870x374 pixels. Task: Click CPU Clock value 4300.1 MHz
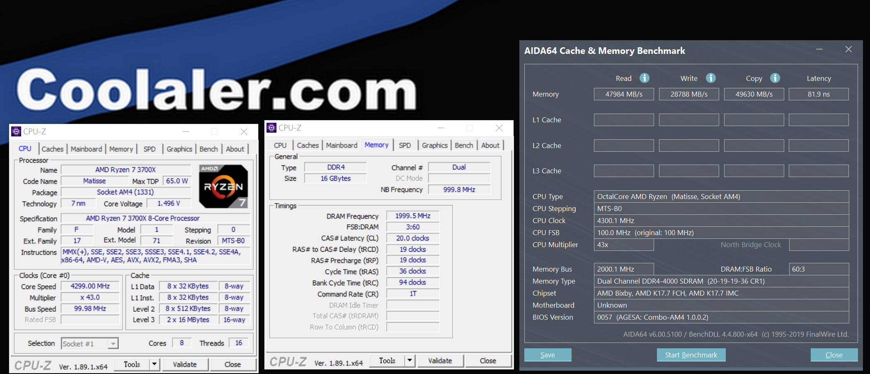point(721,221)
